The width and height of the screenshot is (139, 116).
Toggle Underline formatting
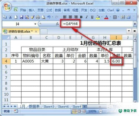click(x=92, y=17)
